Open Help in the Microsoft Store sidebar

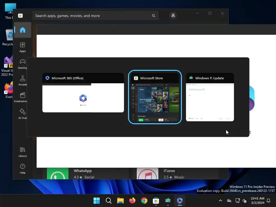23,169
